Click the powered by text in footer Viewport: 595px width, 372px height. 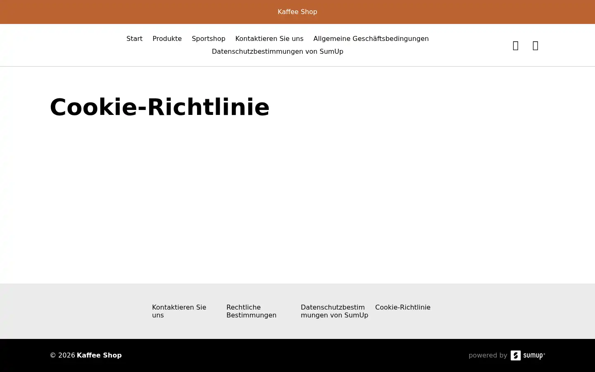tap(488, 355)
